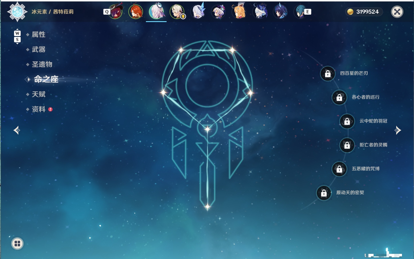The height and width of the screenshot is (259, 414).
Task: Pick the orange-blonde haired character avatar
Action: tap(239, 11)
